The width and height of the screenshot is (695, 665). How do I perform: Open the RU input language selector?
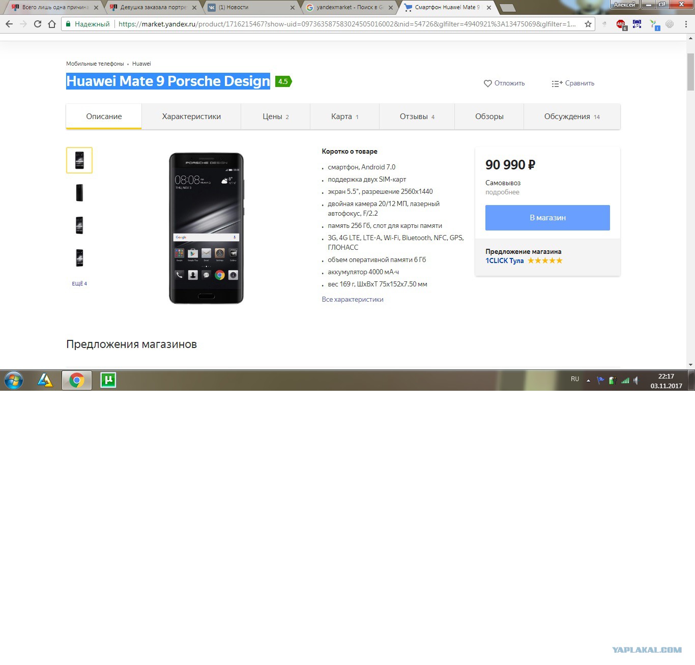coord(575,379)
